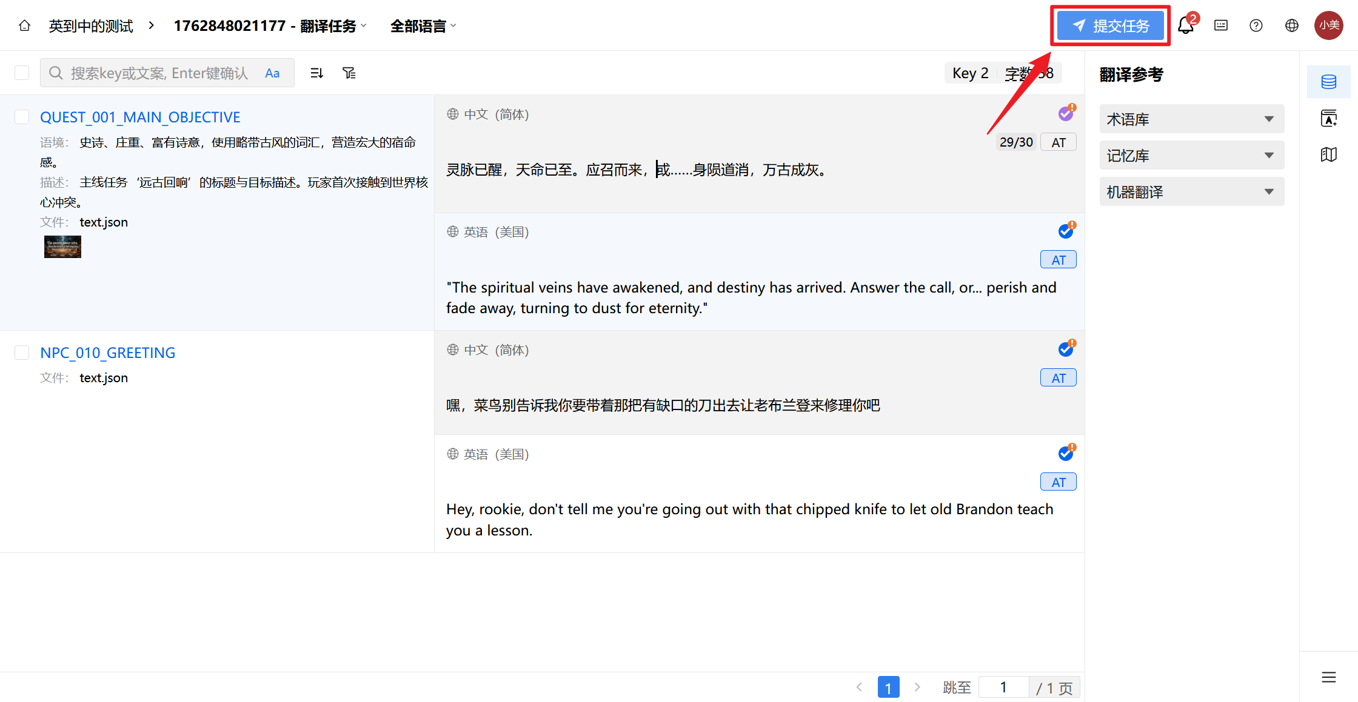Open the map-style icon in right sidebar

[1328, 154]
